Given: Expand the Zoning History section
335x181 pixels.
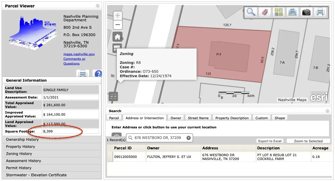Looking at the screenshot, I should coord(19,154).
